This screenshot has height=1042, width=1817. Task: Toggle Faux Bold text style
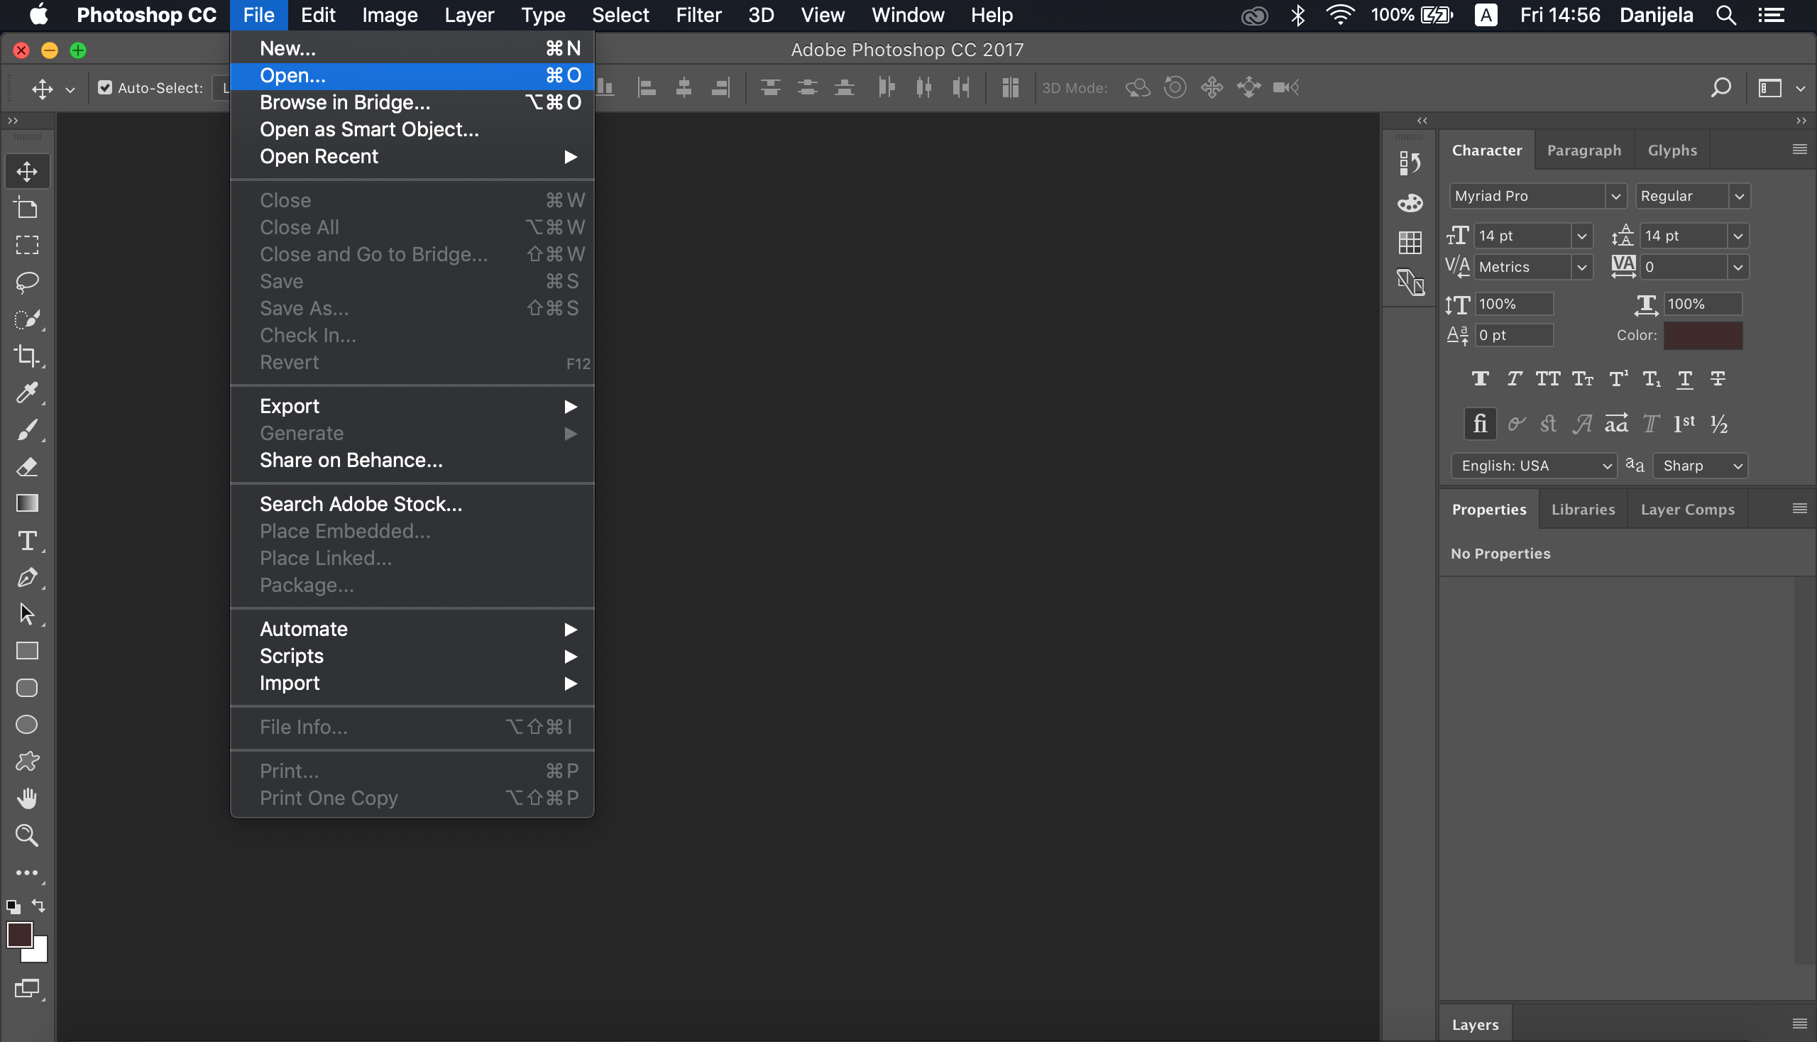tap(1480, 378)
